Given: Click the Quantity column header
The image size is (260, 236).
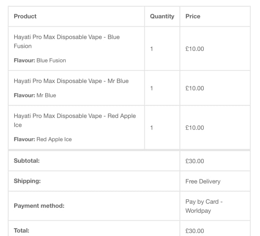Looking at the screenshot, I should (162, 17).
